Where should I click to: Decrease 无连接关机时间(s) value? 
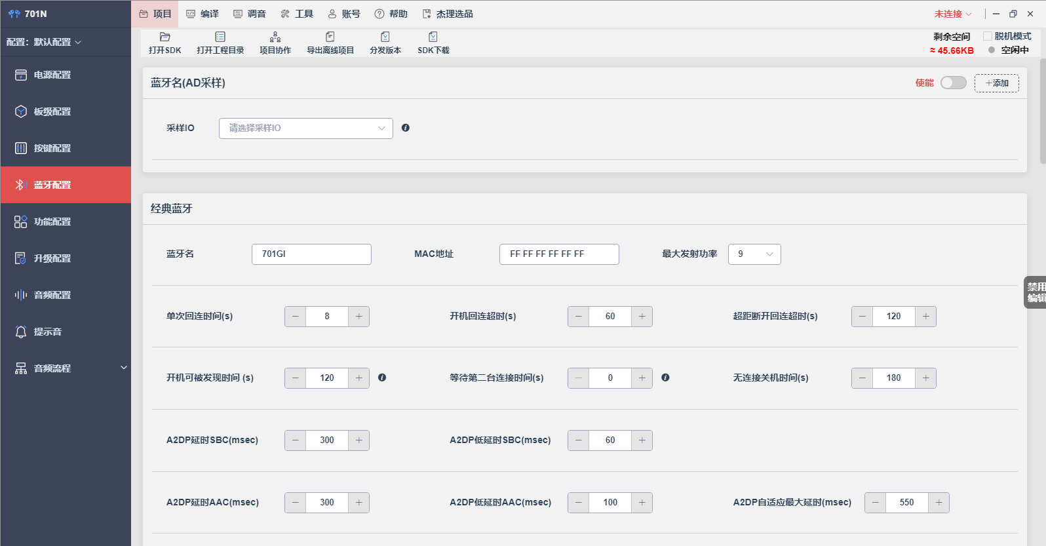862,378
